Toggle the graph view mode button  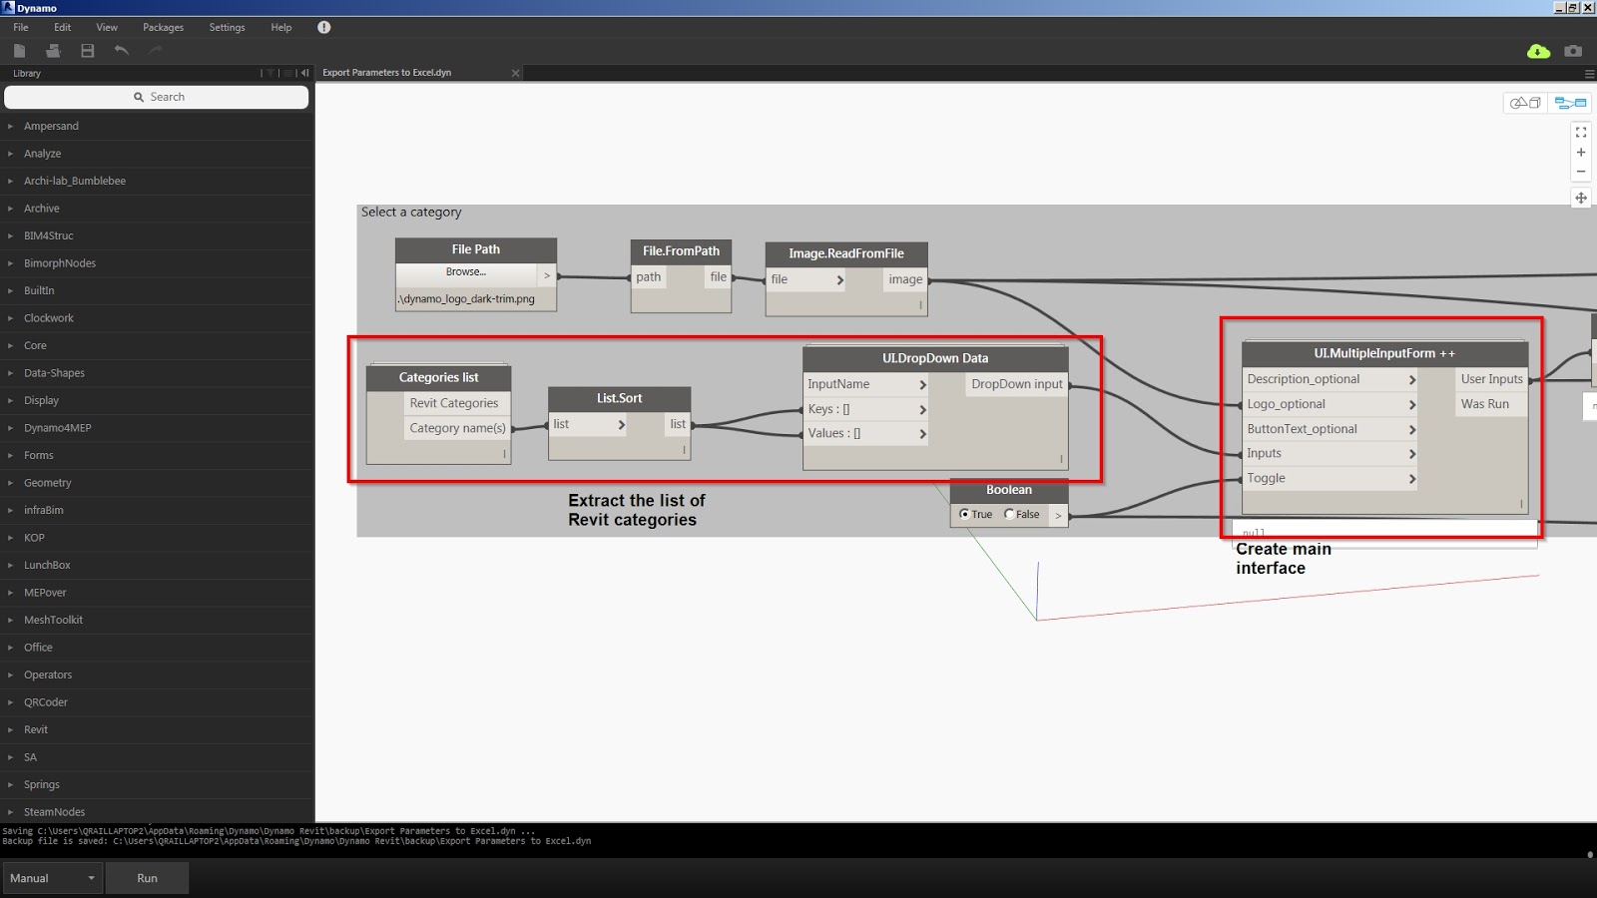click(1568, 103)
